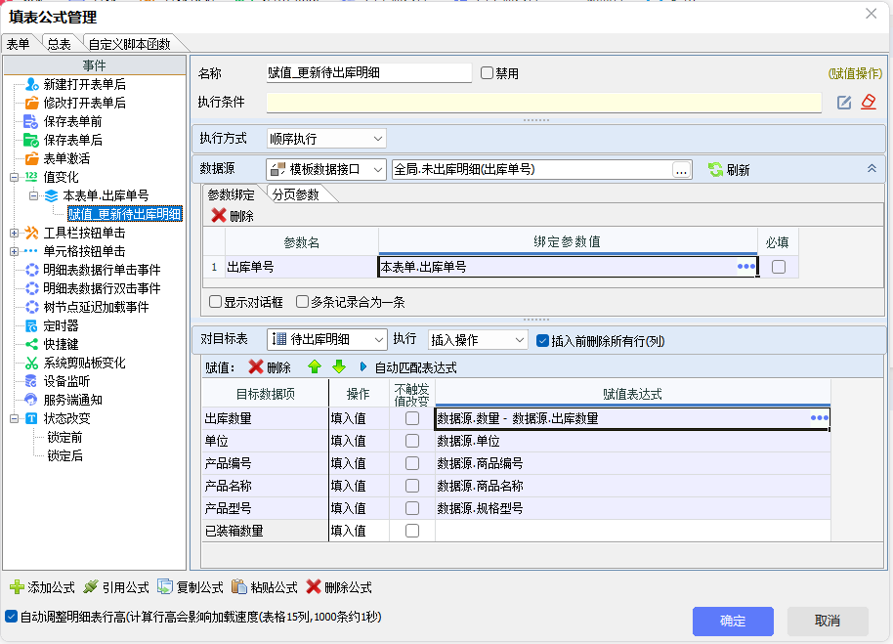Click 添加公式 to add formula

tap(43, 587)
